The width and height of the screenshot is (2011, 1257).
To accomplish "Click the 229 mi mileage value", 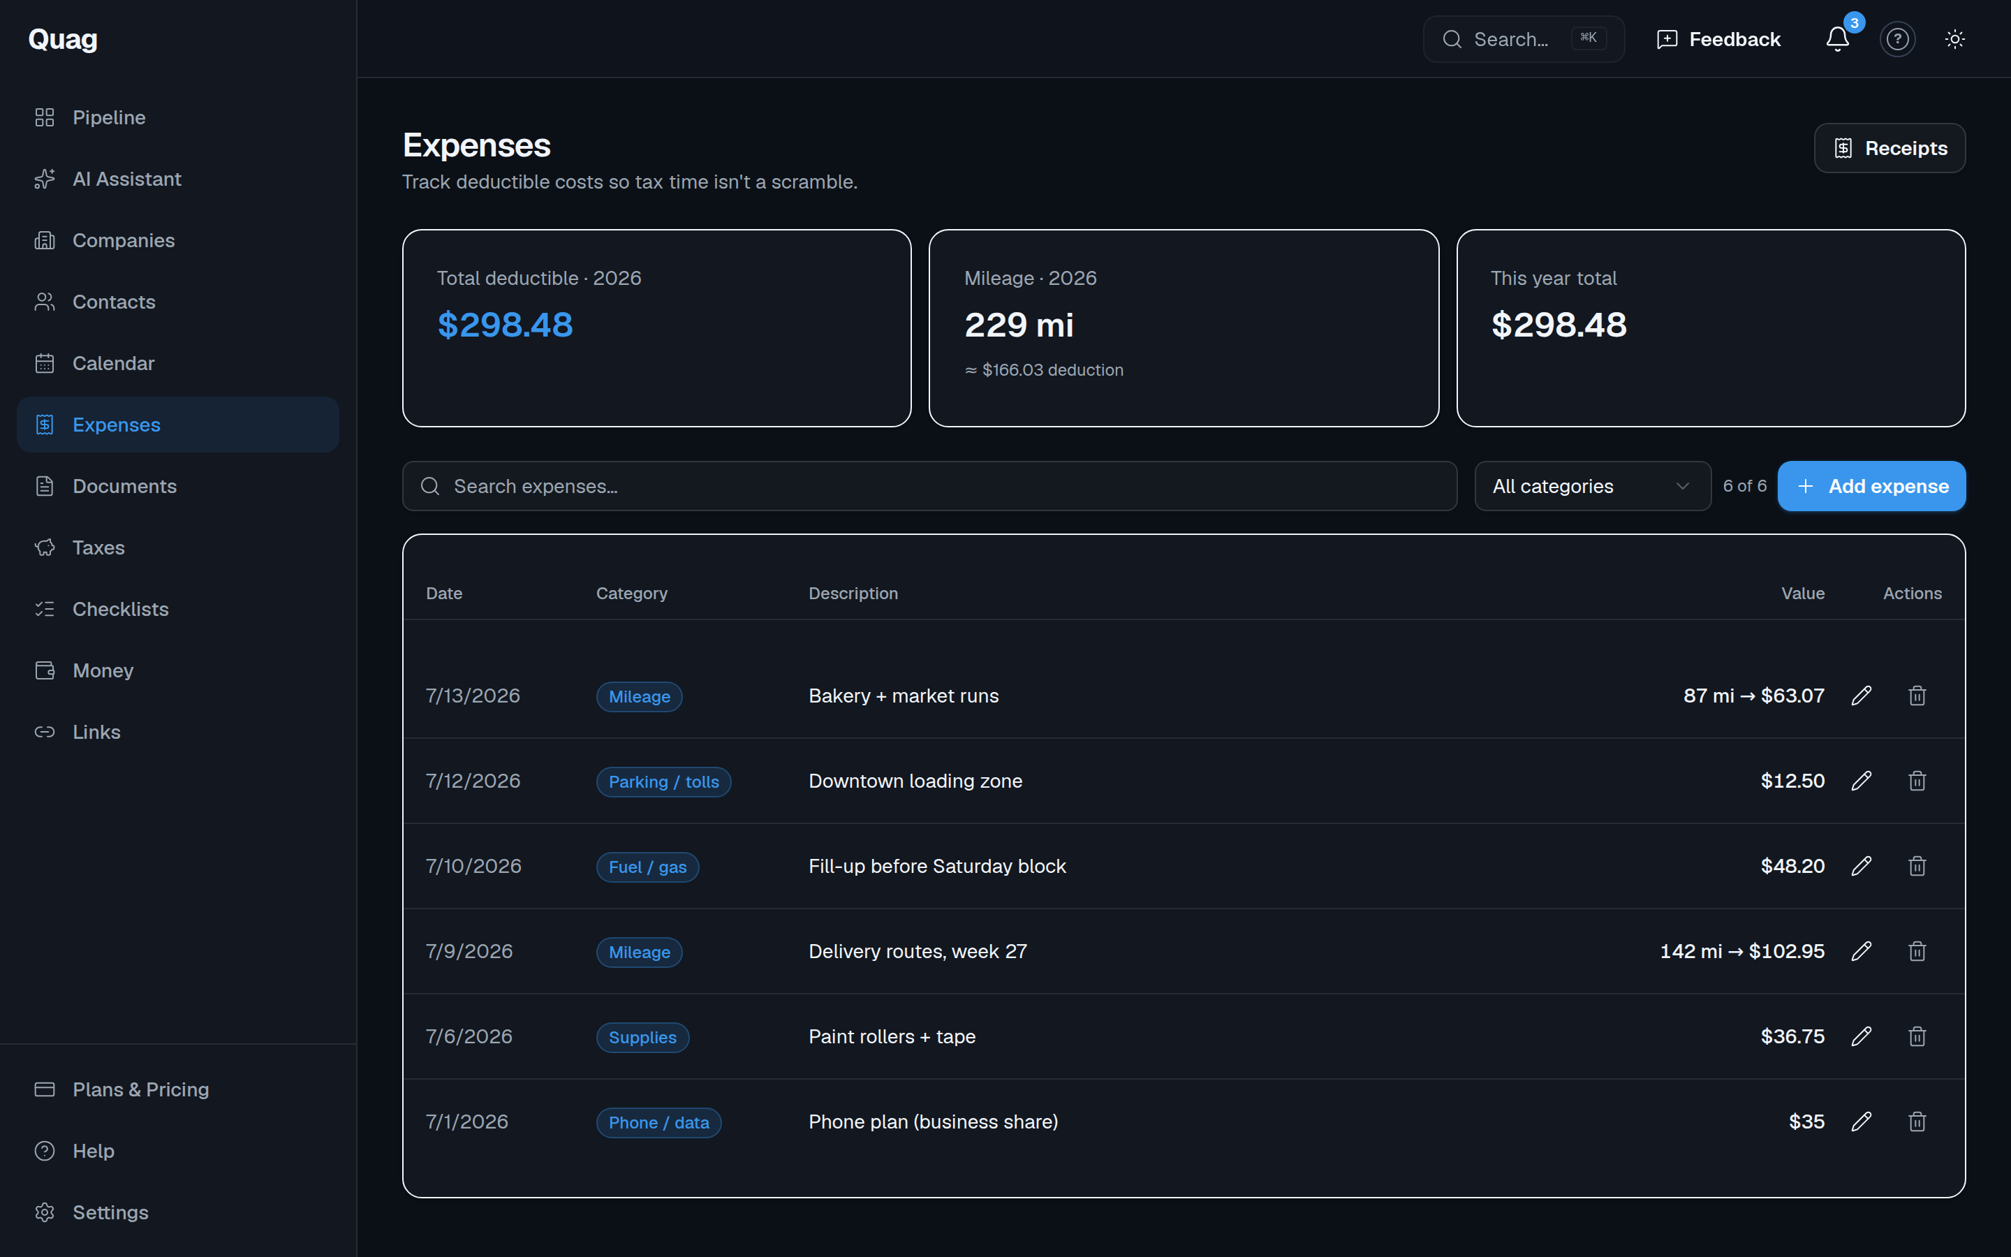I will point(1019,324).
